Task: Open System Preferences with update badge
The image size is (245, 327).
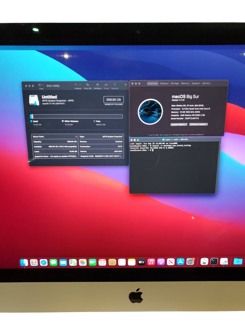Action: 190,261
